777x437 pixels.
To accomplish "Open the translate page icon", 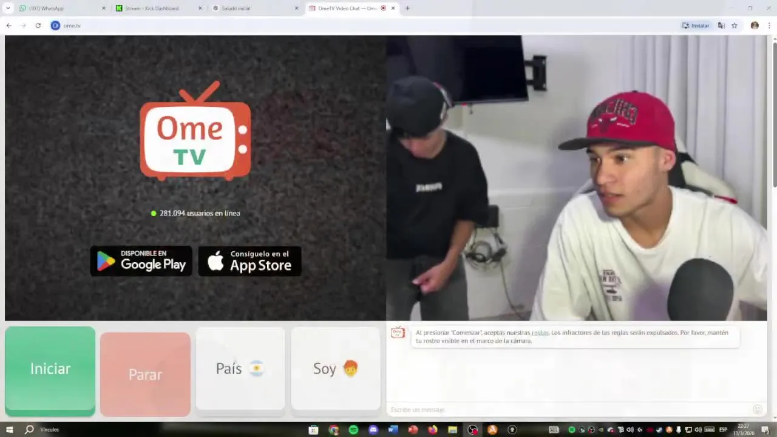I will (x=721, y=25).
